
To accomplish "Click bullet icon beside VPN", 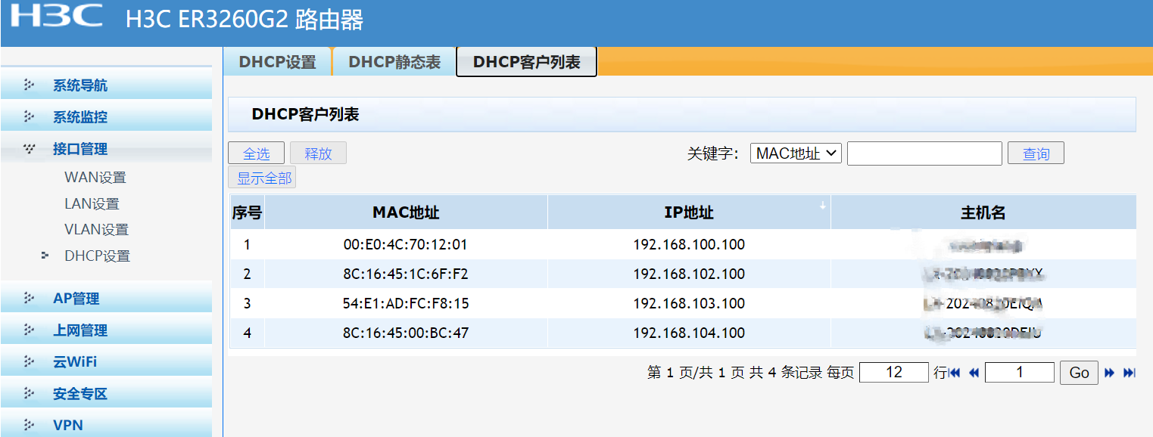I will pyautogui.click(x=30, y=425).
